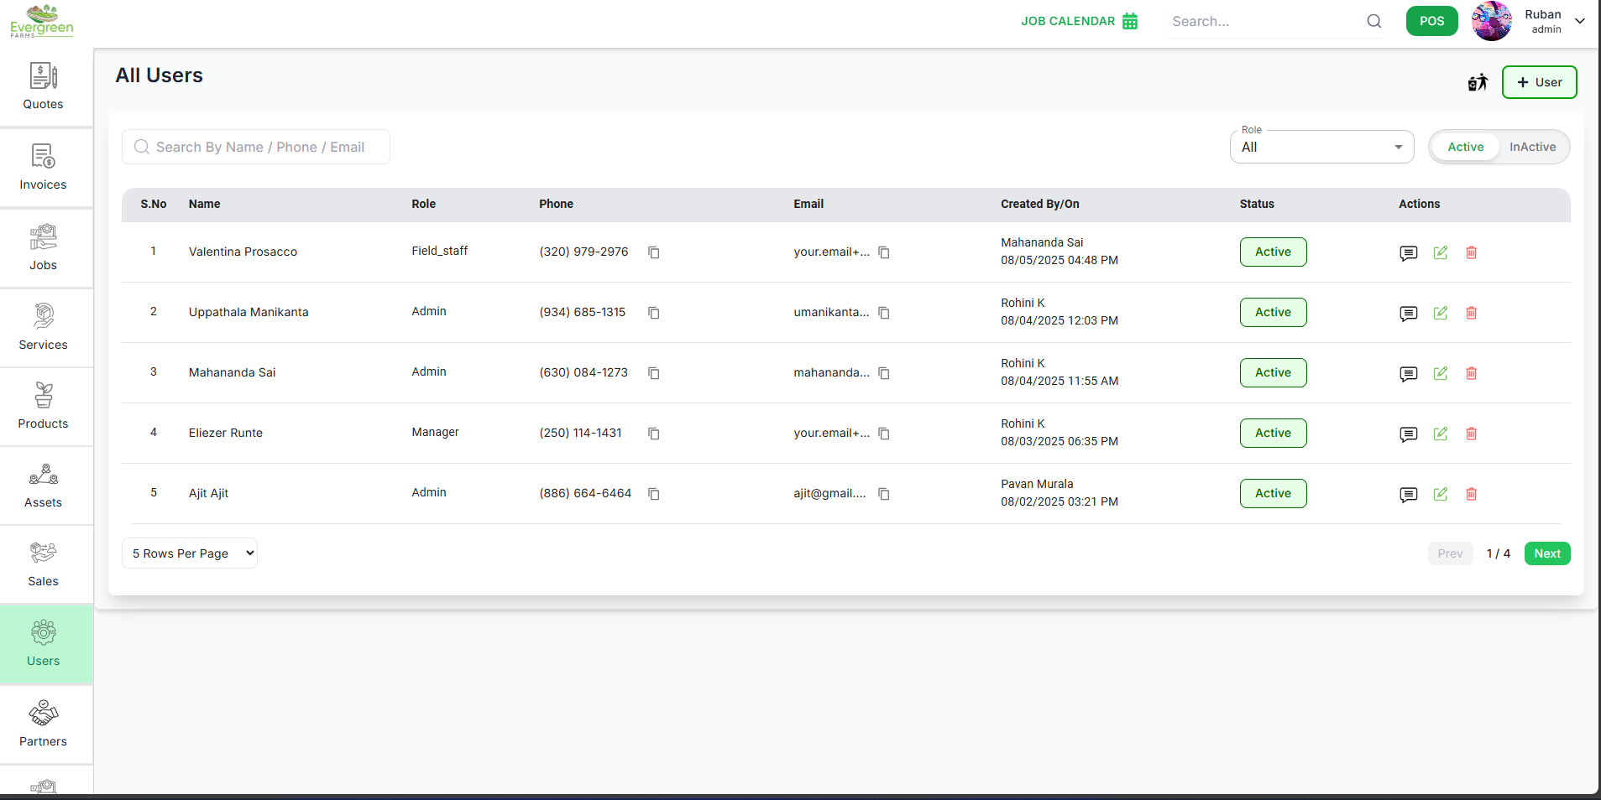Add a new User with plus button

[x=1540, y=82]
